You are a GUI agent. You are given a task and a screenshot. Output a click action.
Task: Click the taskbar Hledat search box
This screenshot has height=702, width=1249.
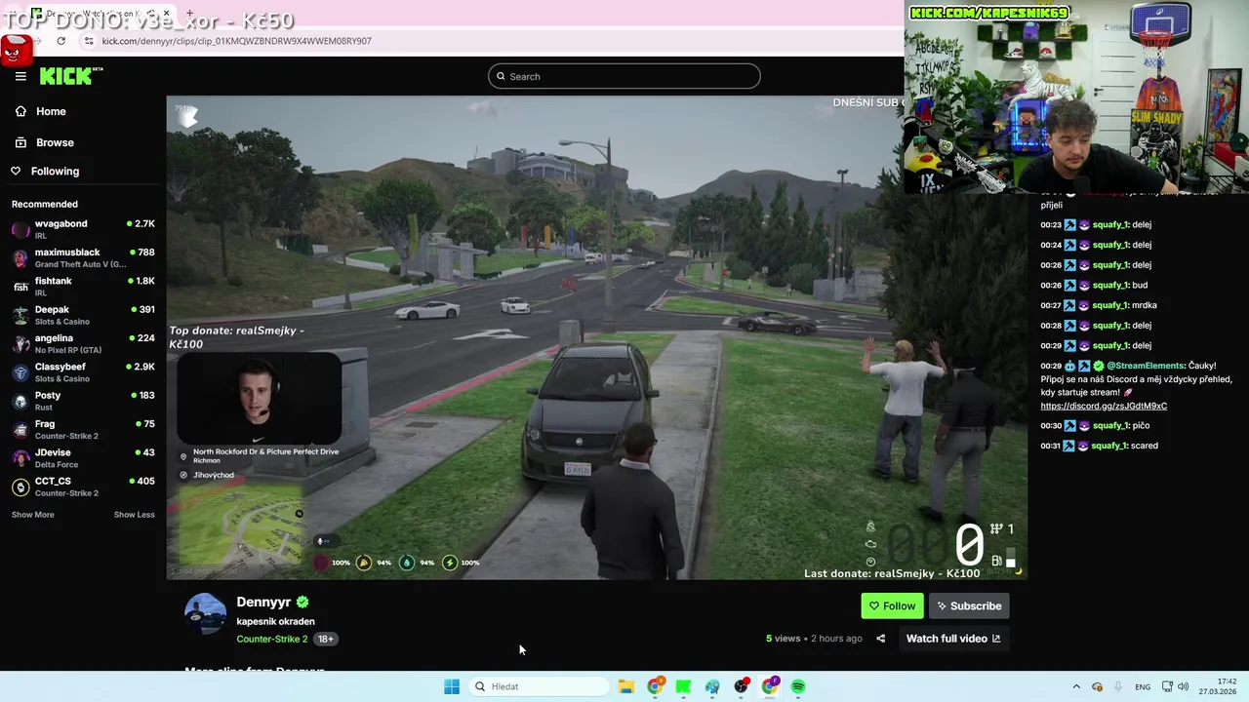point(540,686)
